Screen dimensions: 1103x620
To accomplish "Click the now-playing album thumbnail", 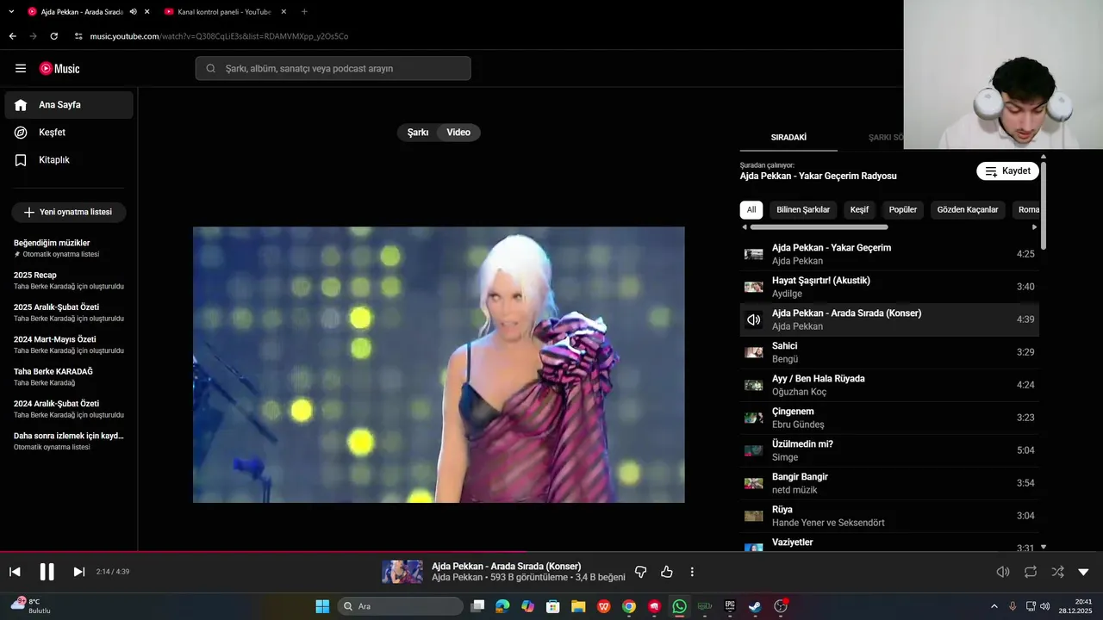I will tap(402, 572).
